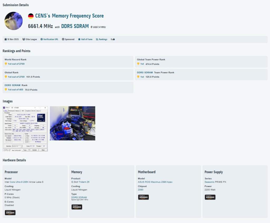Click the German flag beside CENS's name
270x223 pixels.
pos(31,16)
